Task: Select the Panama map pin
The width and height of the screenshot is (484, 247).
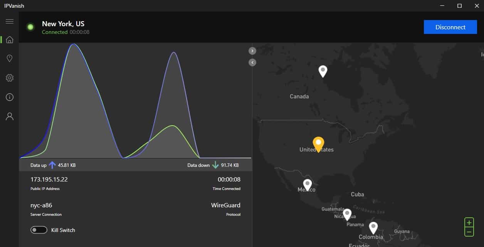Action: tap(347, 214)
